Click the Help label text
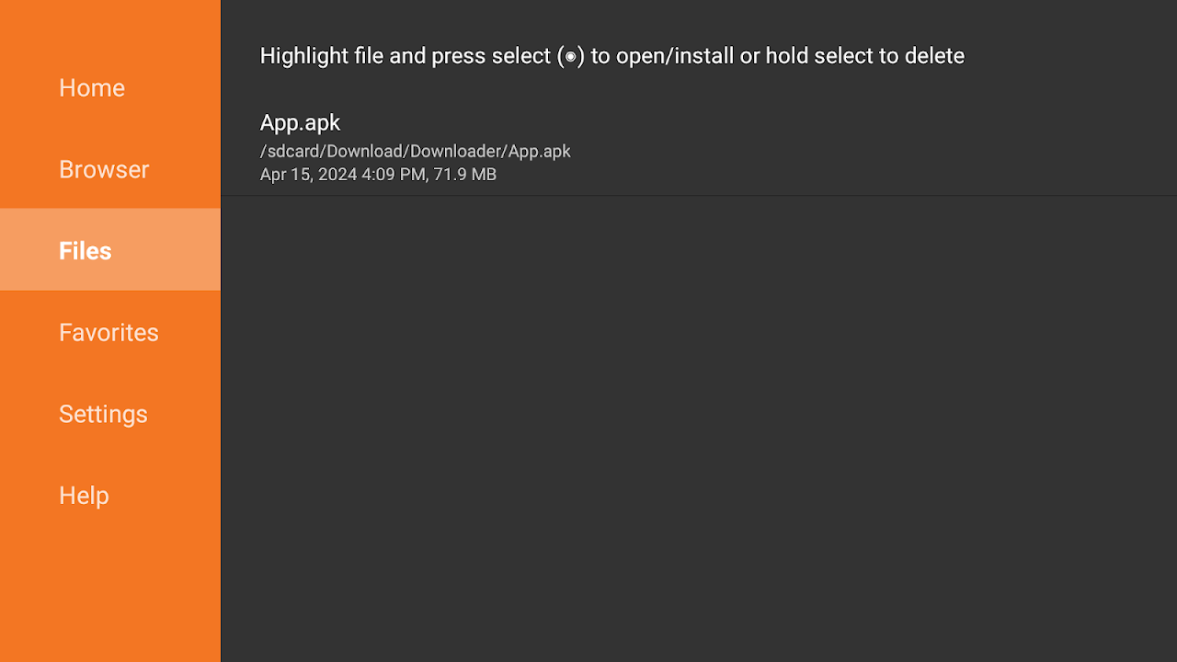Screen dimensions: 1177x662 (x=84, y=495)
